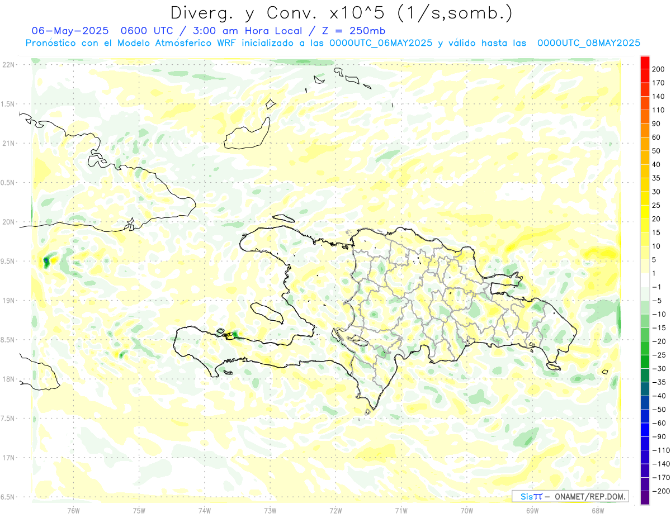Click the colorbar label "110"
671x518 pixels.
coord(659,110)
